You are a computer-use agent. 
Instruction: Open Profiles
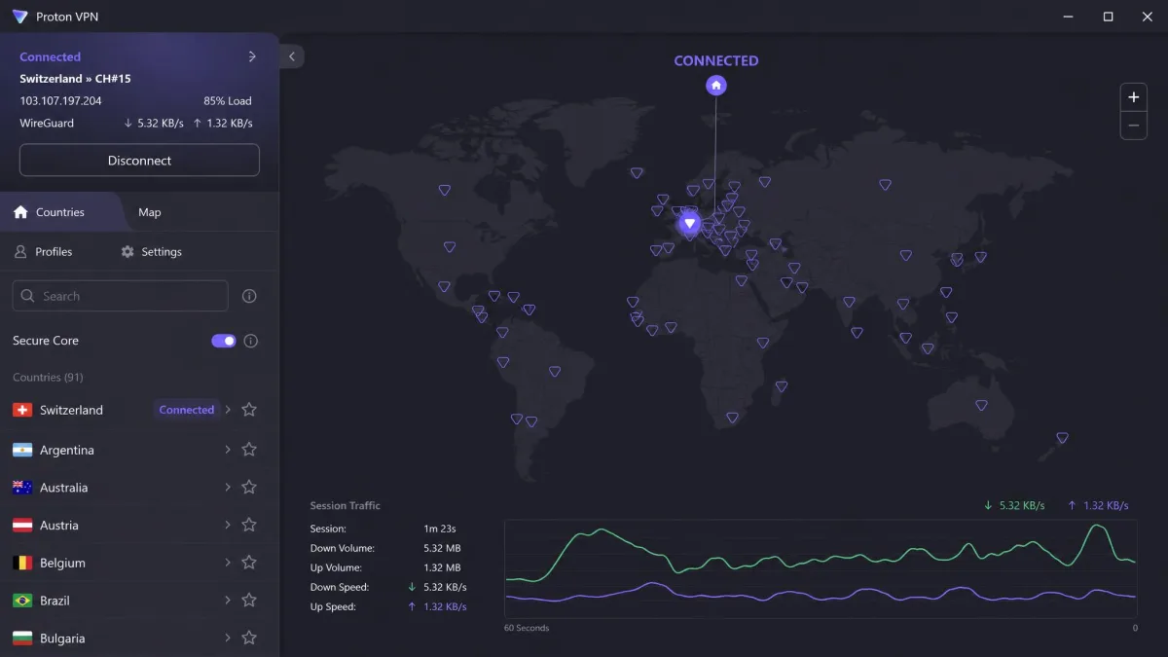click(x=44, y=251)
